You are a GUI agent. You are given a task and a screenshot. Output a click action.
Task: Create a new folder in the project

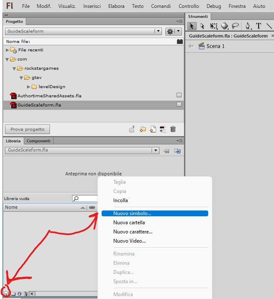142,129
